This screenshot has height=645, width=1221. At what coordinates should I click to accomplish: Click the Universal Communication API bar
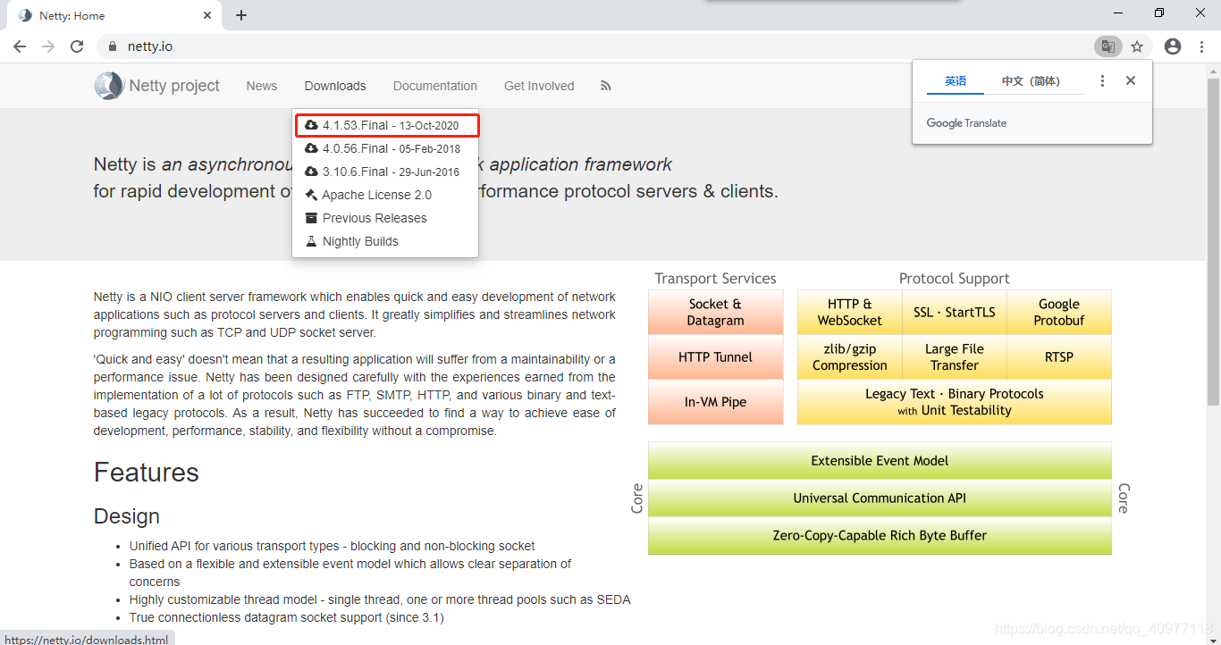pyautogui.click(x=880, y=498)
